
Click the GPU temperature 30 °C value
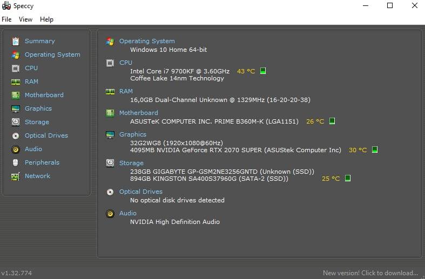coord(357,150)
